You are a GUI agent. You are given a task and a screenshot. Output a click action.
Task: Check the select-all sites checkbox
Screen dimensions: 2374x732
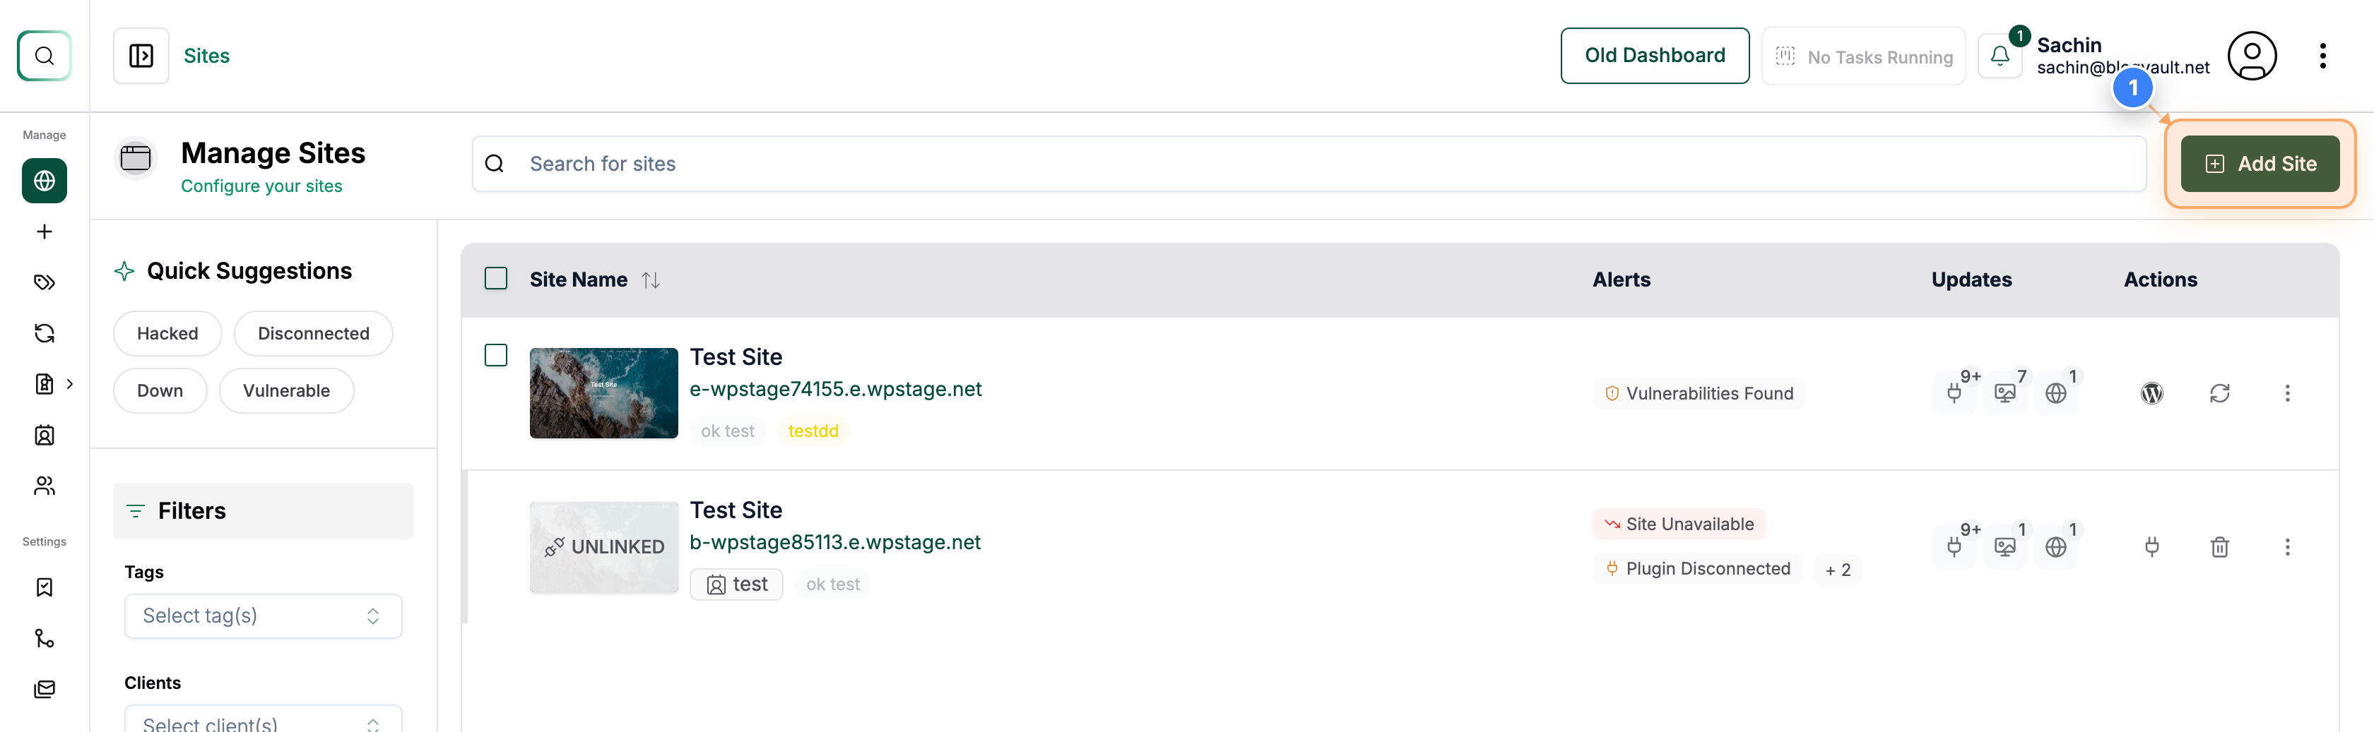[496, 278]
